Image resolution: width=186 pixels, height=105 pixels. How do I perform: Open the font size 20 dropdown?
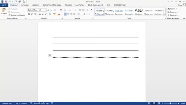coord(46,10)
